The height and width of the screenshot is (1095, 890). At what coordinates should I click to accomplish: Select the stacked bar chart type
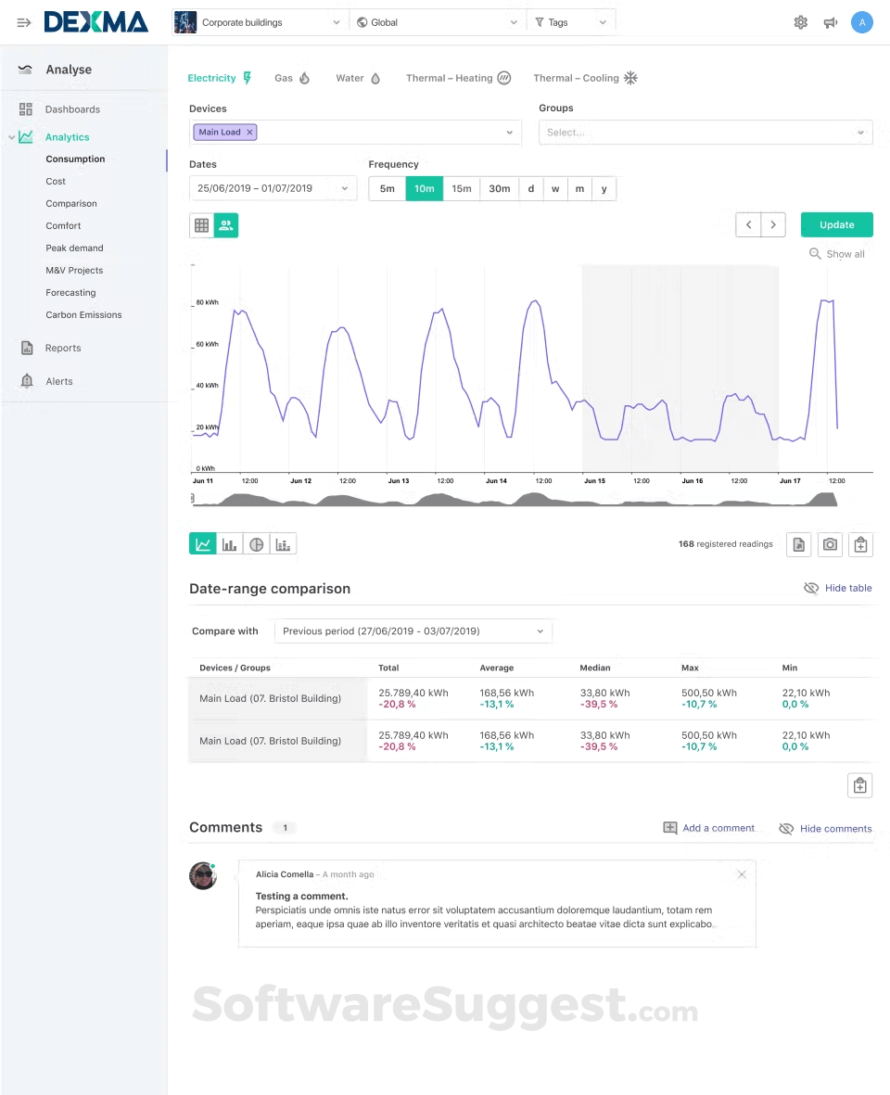(x=283, y=543)
